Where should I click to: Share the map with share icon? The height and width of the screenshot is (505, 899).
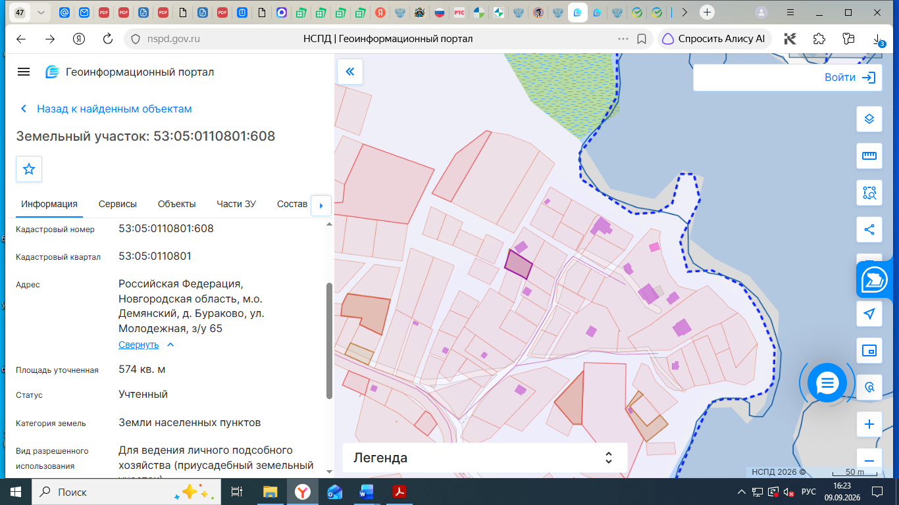(869, 229)
